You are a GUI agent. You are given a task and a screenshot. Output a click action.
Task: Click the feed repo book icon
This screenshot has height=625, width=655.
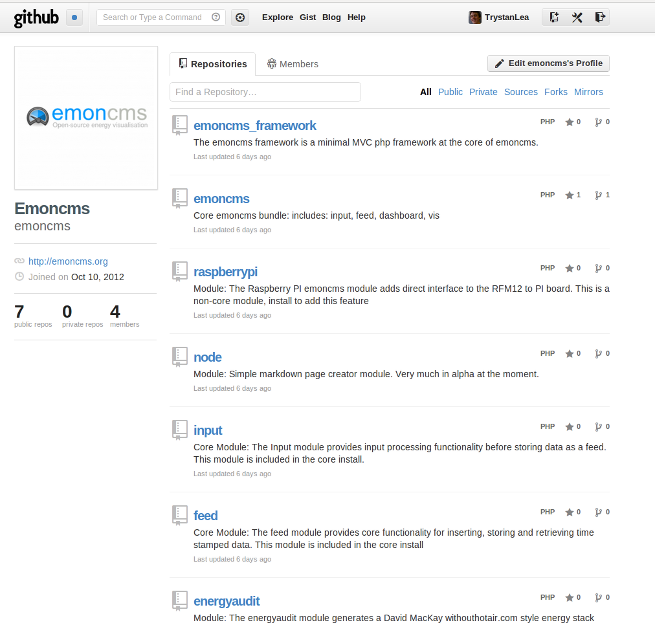click(180, 516)
